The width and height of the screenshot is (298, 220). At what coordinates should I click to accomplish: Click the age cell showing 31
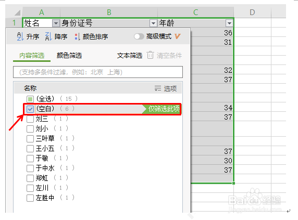(212, 42)
